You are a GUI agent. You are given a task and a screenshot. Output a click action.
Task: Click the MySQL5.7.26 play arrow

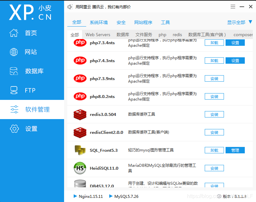click(x=111, y=196)
